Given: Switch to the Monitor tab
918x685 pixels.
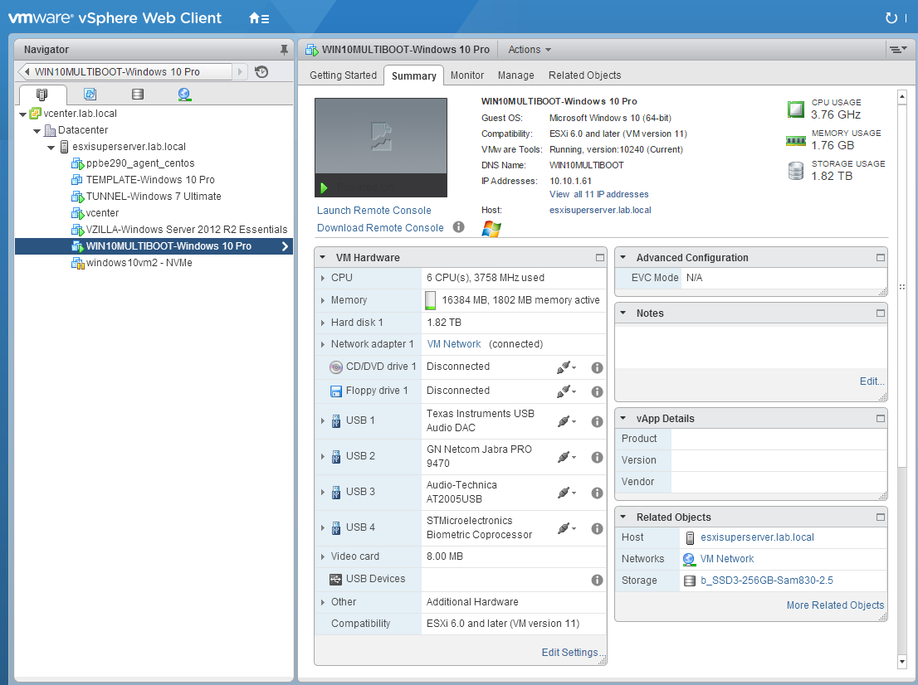Looking at the screenshot, I should click(x=467, y=75).
